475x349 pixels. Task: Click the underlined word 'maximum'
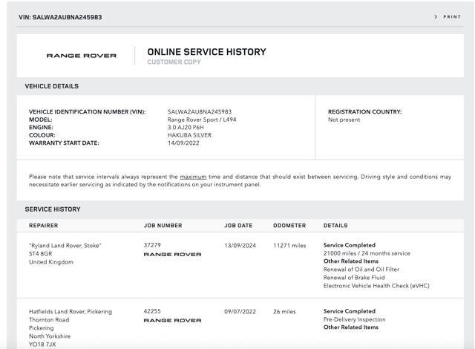[193, 177]
